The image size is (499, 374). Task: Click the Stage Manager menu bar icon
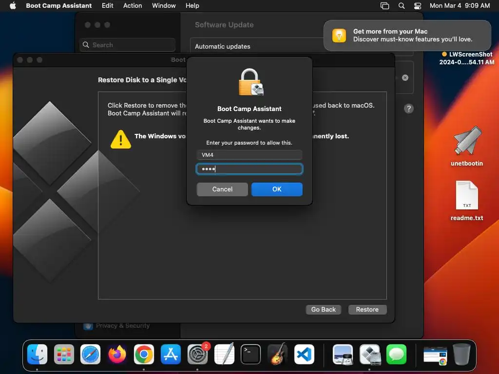click(384, 5)
